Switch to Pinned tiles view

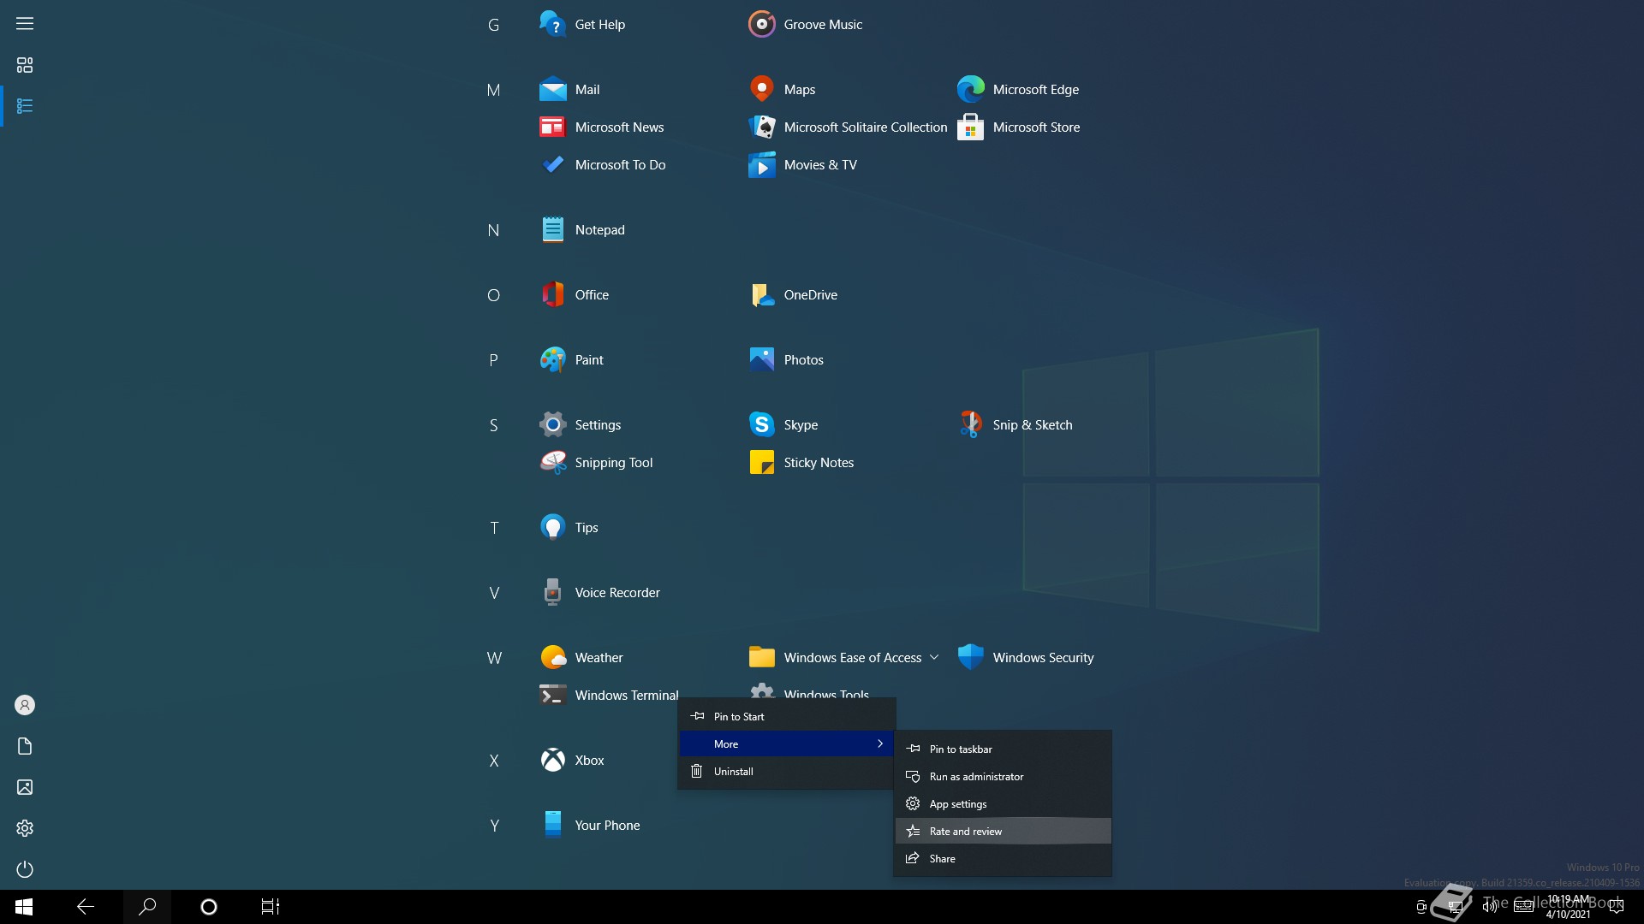25,65
